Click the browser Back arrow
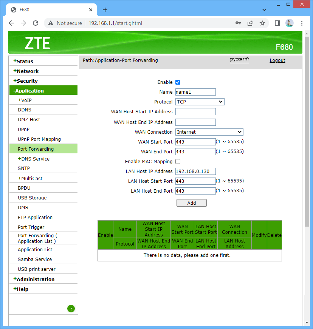 [11, 23]
